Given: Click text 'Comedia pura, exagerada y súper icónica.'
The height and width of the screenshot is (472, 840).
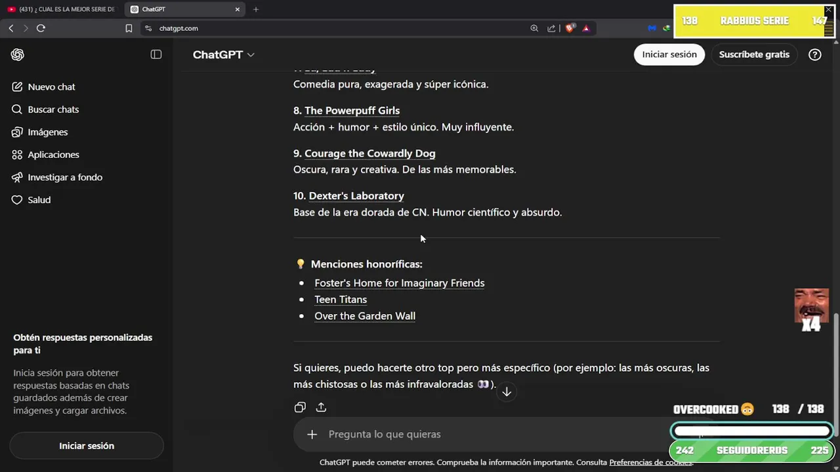Looking at the screenshot, I should click(390, 85).
